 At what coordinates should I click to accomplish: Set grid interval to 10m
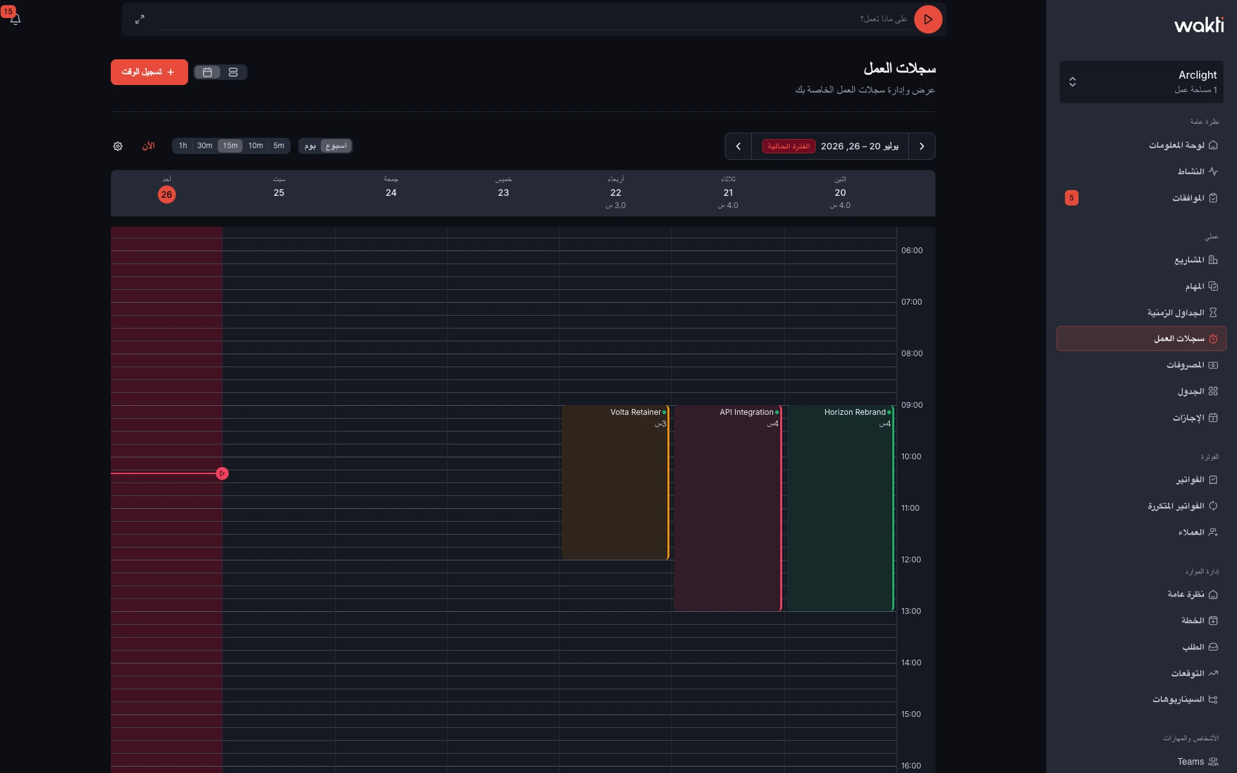pos(256,146)
